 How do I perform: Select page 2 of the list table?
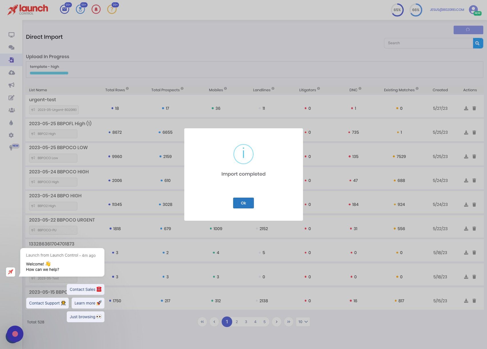tap(237, 322)
